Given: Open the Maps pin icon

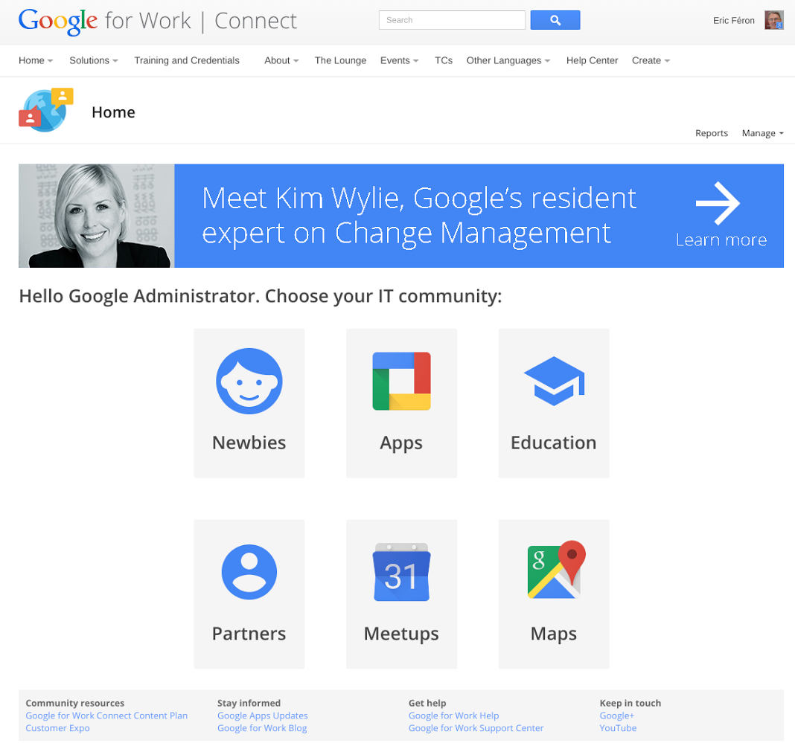Looking at the screenshot, I should point(556,569).
